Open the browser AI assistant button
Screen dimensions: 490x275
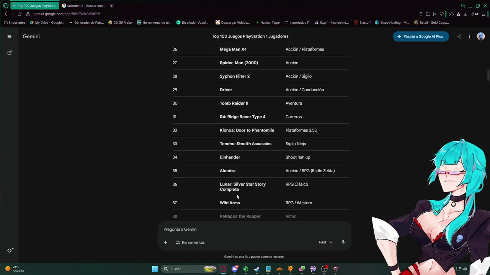click(475, 14)
